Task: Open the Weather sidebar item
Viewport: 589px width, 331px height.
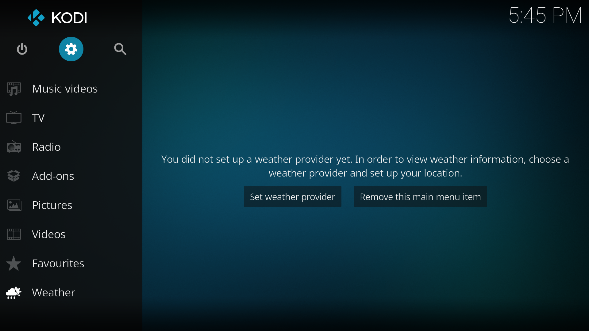Action: (x=53, y=292)
